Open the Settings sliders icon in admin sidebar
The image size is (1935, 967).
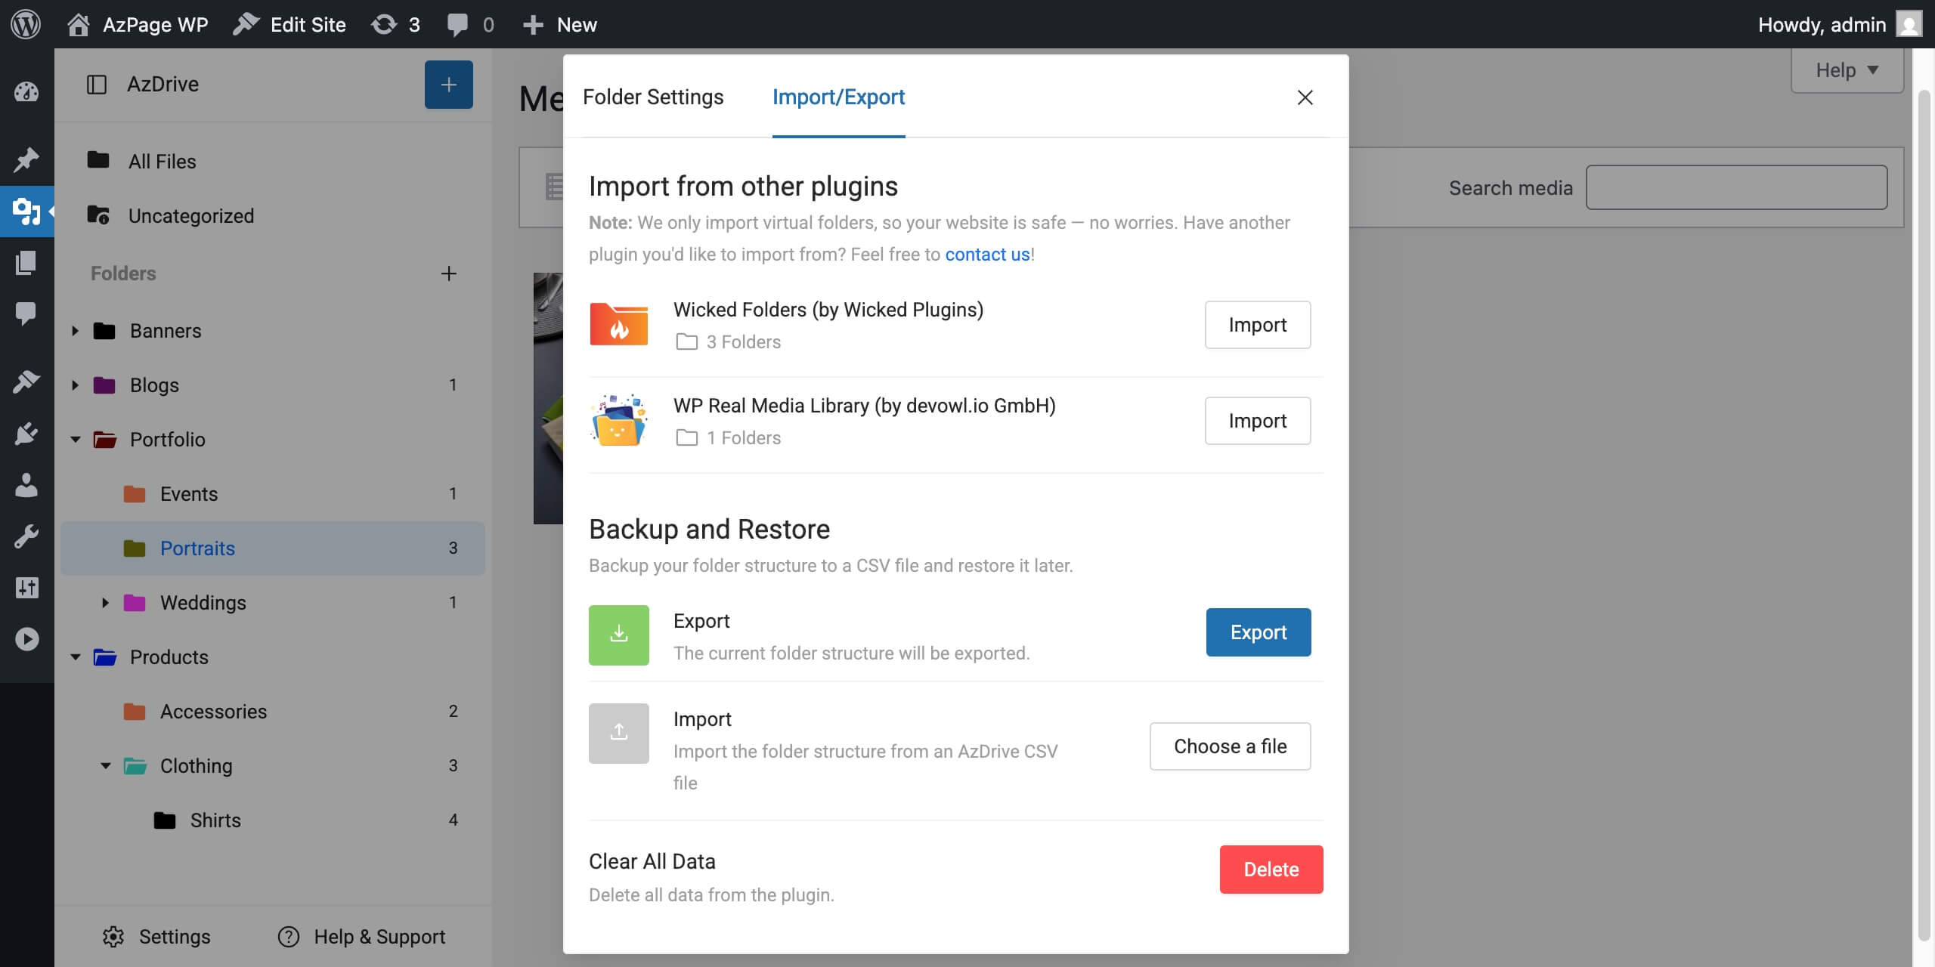(x=26, y=588)
